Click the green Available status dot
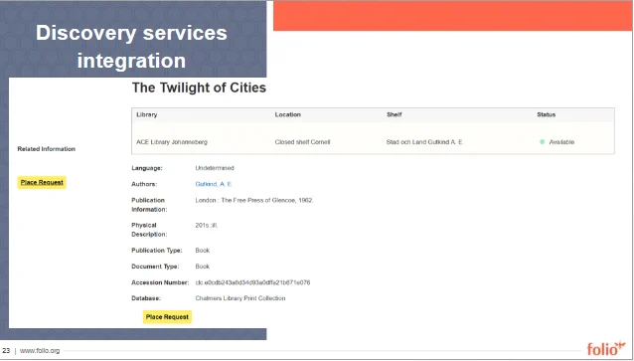634x361 pixels. 543,142
